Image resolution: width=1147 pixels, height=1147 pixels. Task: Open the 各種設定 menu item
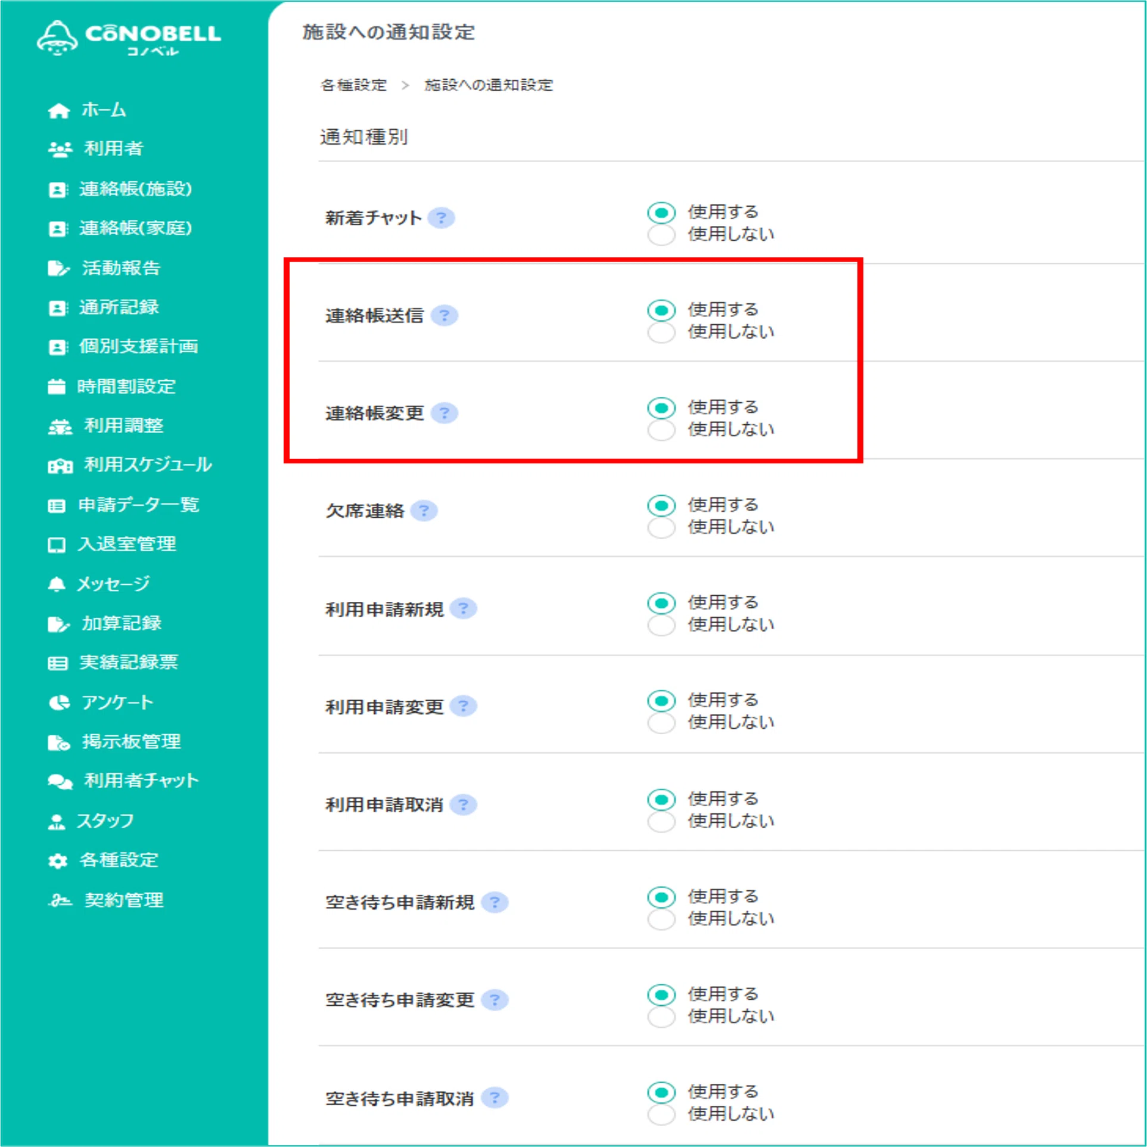point(103,861)
